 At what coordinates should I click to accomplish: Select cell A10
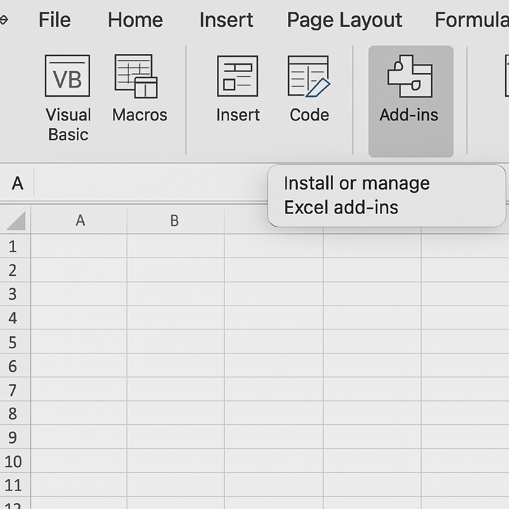point(79,461)
